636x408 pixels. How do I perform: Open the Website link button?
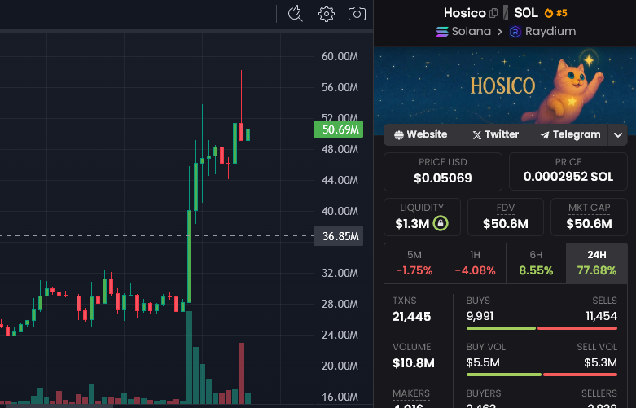click(421, 134)
